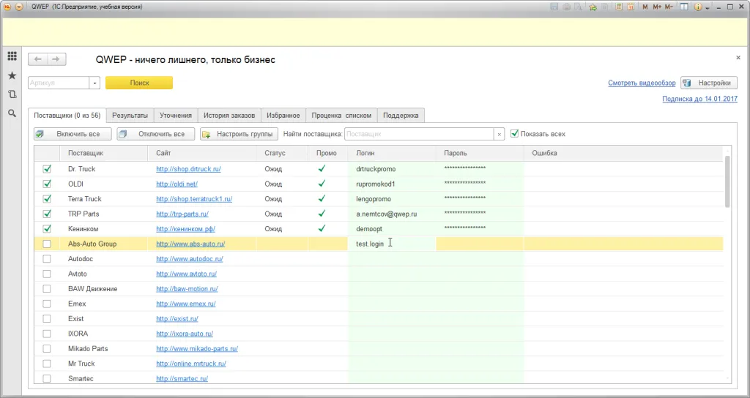Open the calendar icon
The width and height of the screenshot is (750, 398).
coord(631,7)
